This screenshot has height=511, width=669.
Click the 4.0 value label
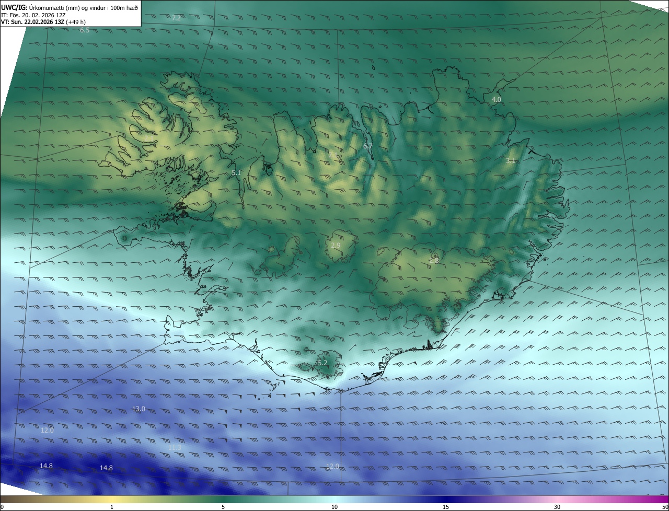click(496, 99)
